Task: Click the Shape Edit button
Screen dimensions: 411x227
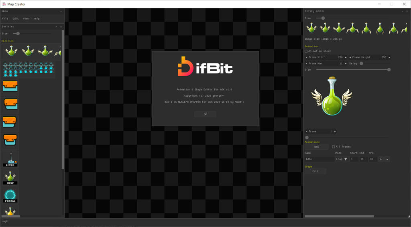Action: (315, 172)
